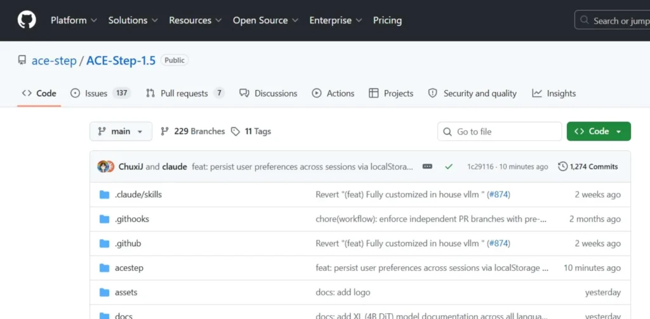Open the Pricing page
The image size is (650, 319).
click(x=387, y=20)
